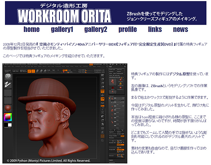Select the Rotate mode icon in top shelf
Screen dimensions: 211x165
(45, 71)
